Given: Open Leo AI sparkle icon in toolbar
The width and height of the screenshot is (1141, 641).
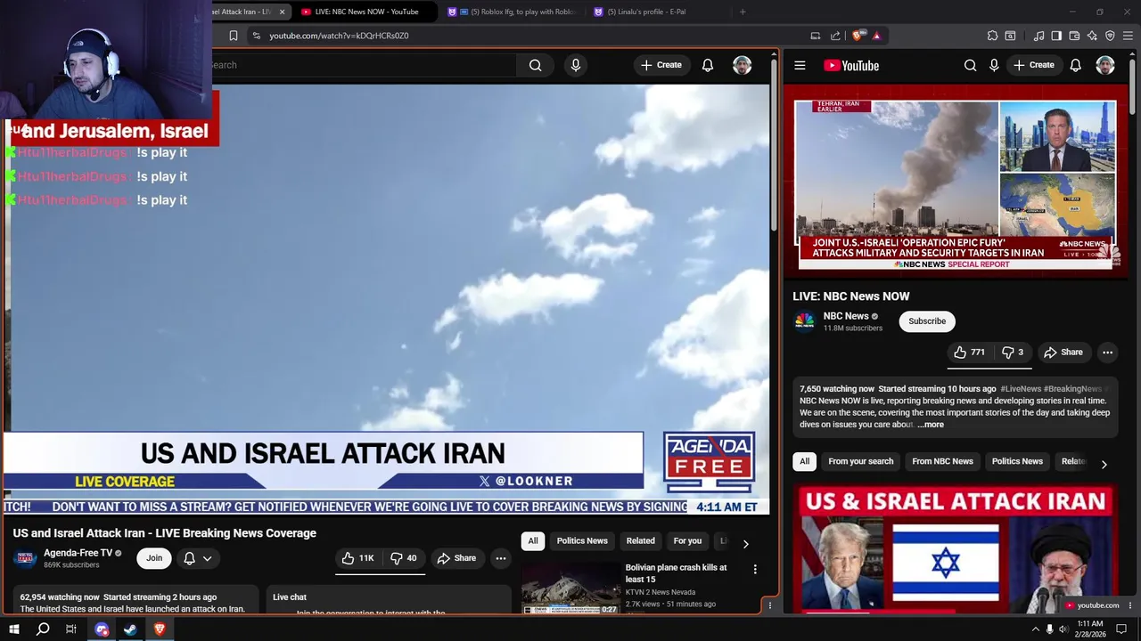Looking at the screenshot, I should pos(1092,36).
